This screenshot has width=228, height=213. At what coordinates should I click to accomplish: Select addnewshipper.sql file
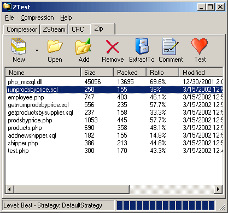(32, 135)
